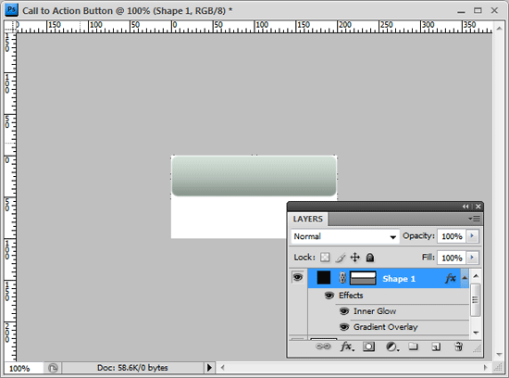Click the fx indicator on Shape 1 layer
The height and width of the screenshot is (378, 509).
(x=451, y=278)
